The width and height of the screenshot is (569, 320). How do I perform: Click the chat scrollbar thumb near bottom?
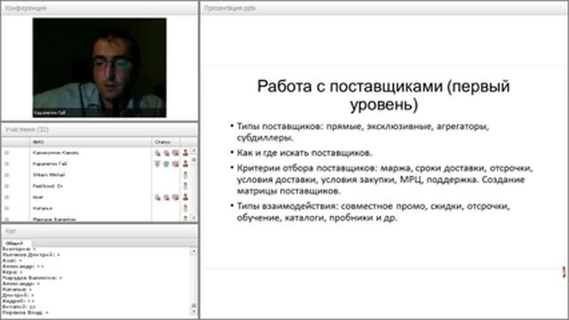pos(194,306)
